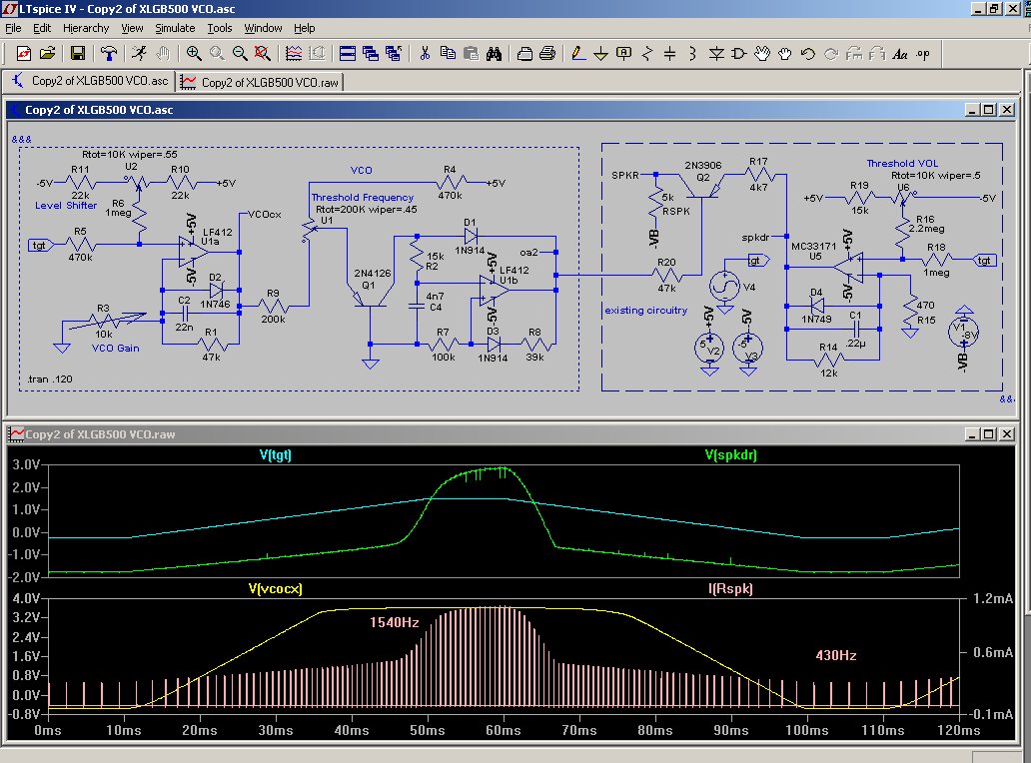Click the .tran .120 directive text

click(50, 380)
